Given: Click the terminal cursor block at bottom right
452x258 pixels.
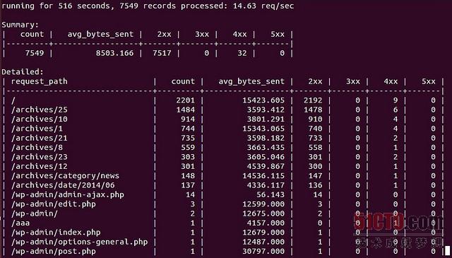Looking at the screenshot, I should click(447, 251).
